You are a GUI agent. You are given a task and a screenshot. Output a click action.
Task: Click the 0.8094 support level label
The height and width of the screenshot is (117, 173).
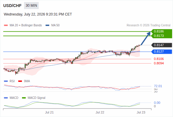tap(159, 63)
